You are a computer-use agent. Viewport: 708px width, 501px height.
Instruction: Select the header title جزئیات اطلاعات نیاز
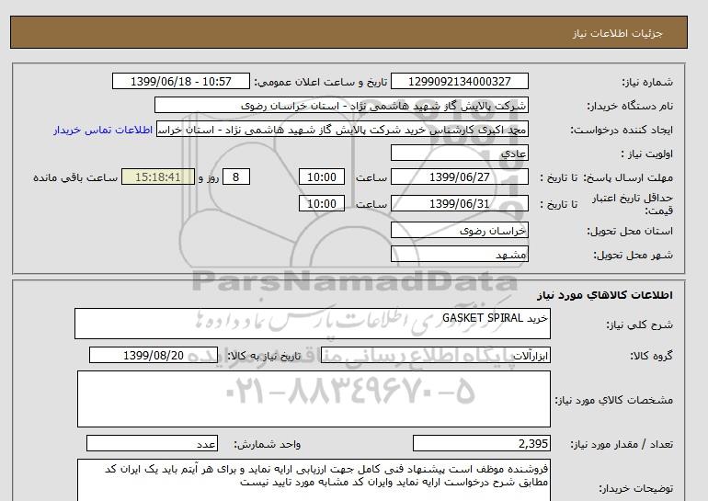(x=617, y=33)
